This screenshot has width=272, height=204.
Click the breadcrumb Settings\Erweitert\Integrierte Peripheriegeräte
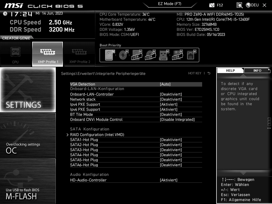click(103, 74)
